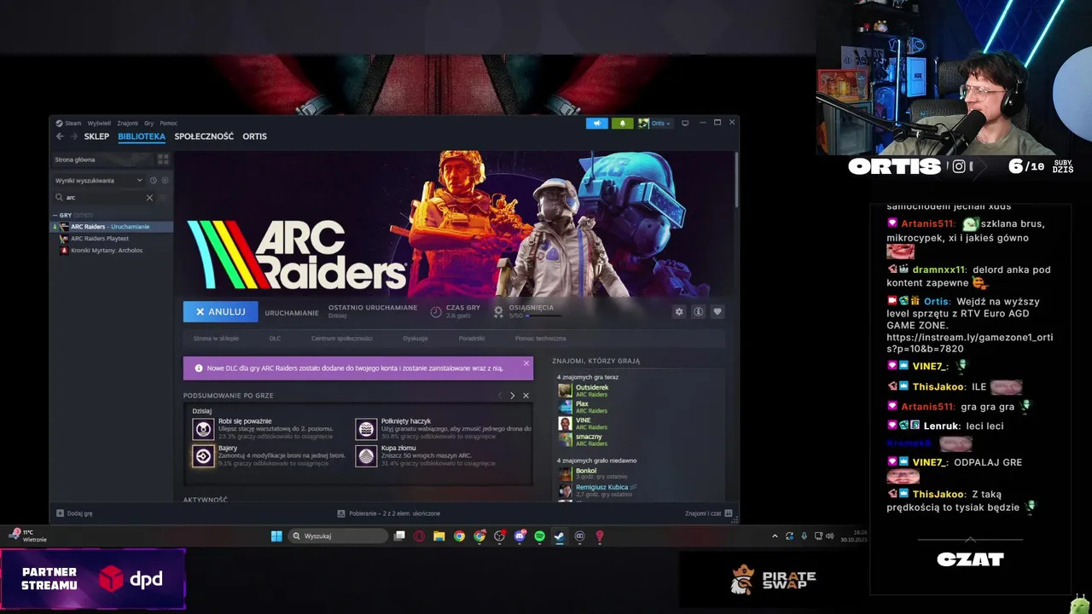Open Remigiusz Kubica friend entry
Image resolution: width=1092 pixels, height=614 pixels.
click(597, 490)
